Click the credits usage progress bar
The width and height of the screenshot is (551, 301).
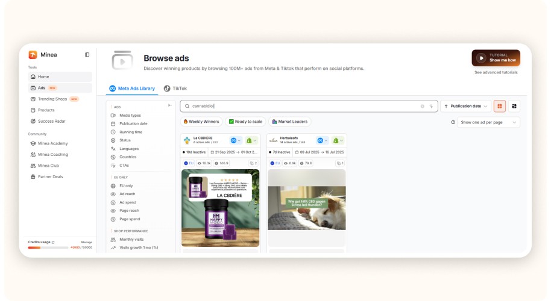pos(48,247)
